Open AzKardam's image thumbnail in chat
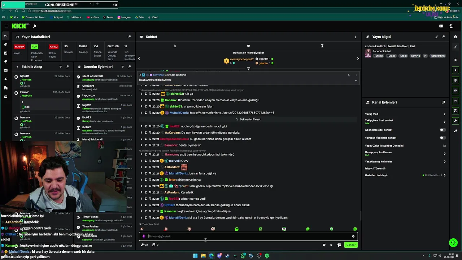This screenshot has width=462, height=260. point(184,167)
